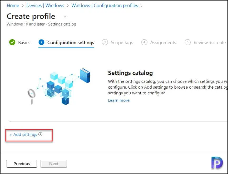Click + Add settings link
Viewport: 228px width, 174px height.
[23, 135]
